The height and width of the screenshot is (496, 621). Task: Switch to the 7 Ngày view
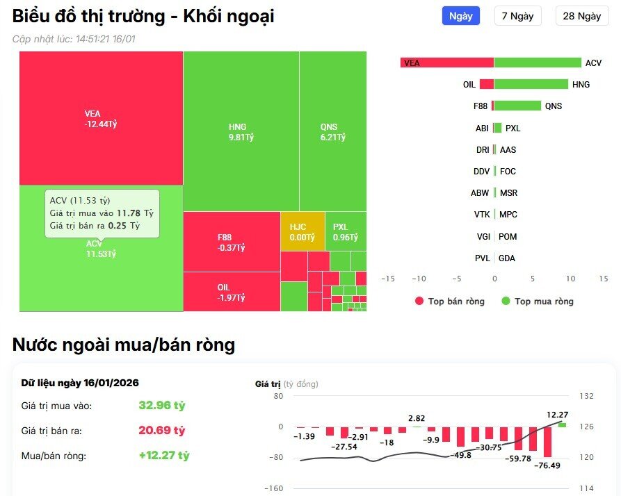click(517, 15)
